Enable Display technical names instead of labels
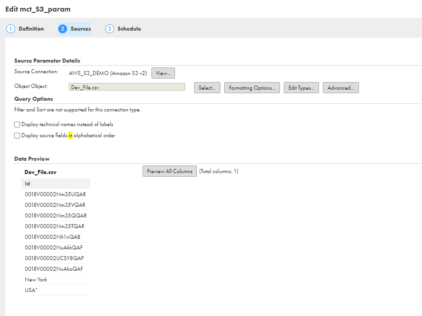Viewport: 422px width, 316px height. pos(17,125)
